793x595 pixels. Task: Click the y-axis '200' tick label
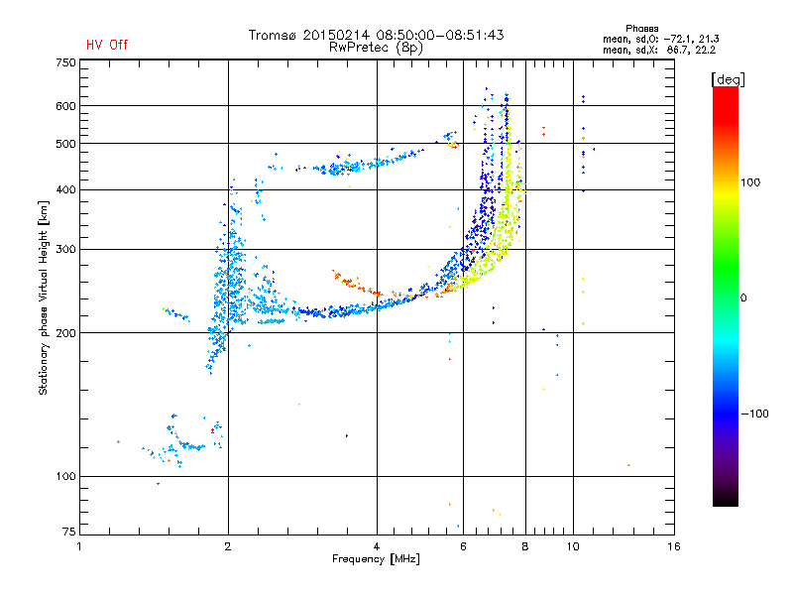[65, 333]
